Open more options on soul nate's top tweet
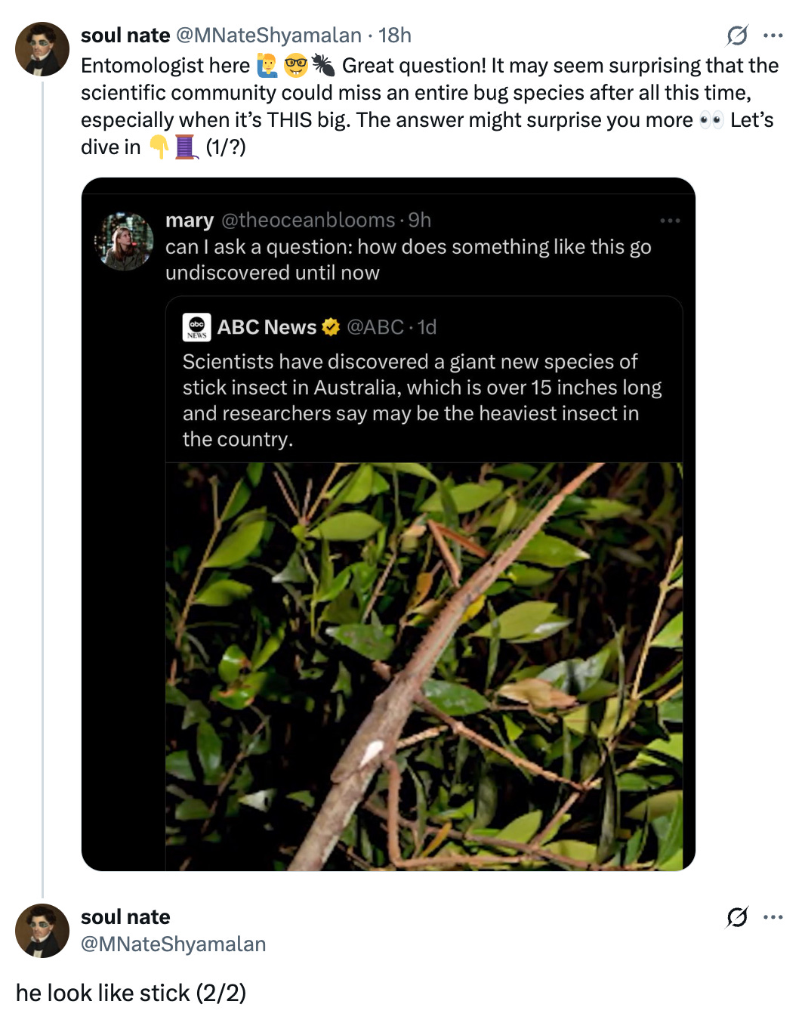This screenshot has height=1026, width=805. [774, 35]
